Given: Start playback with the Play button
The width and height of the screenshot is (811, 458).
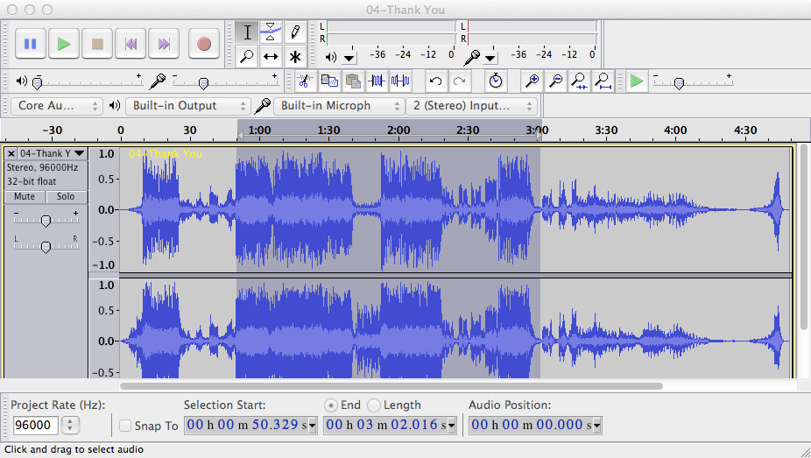Looking at the screenshot, I should pyautogui.click(x=64, y=44).
